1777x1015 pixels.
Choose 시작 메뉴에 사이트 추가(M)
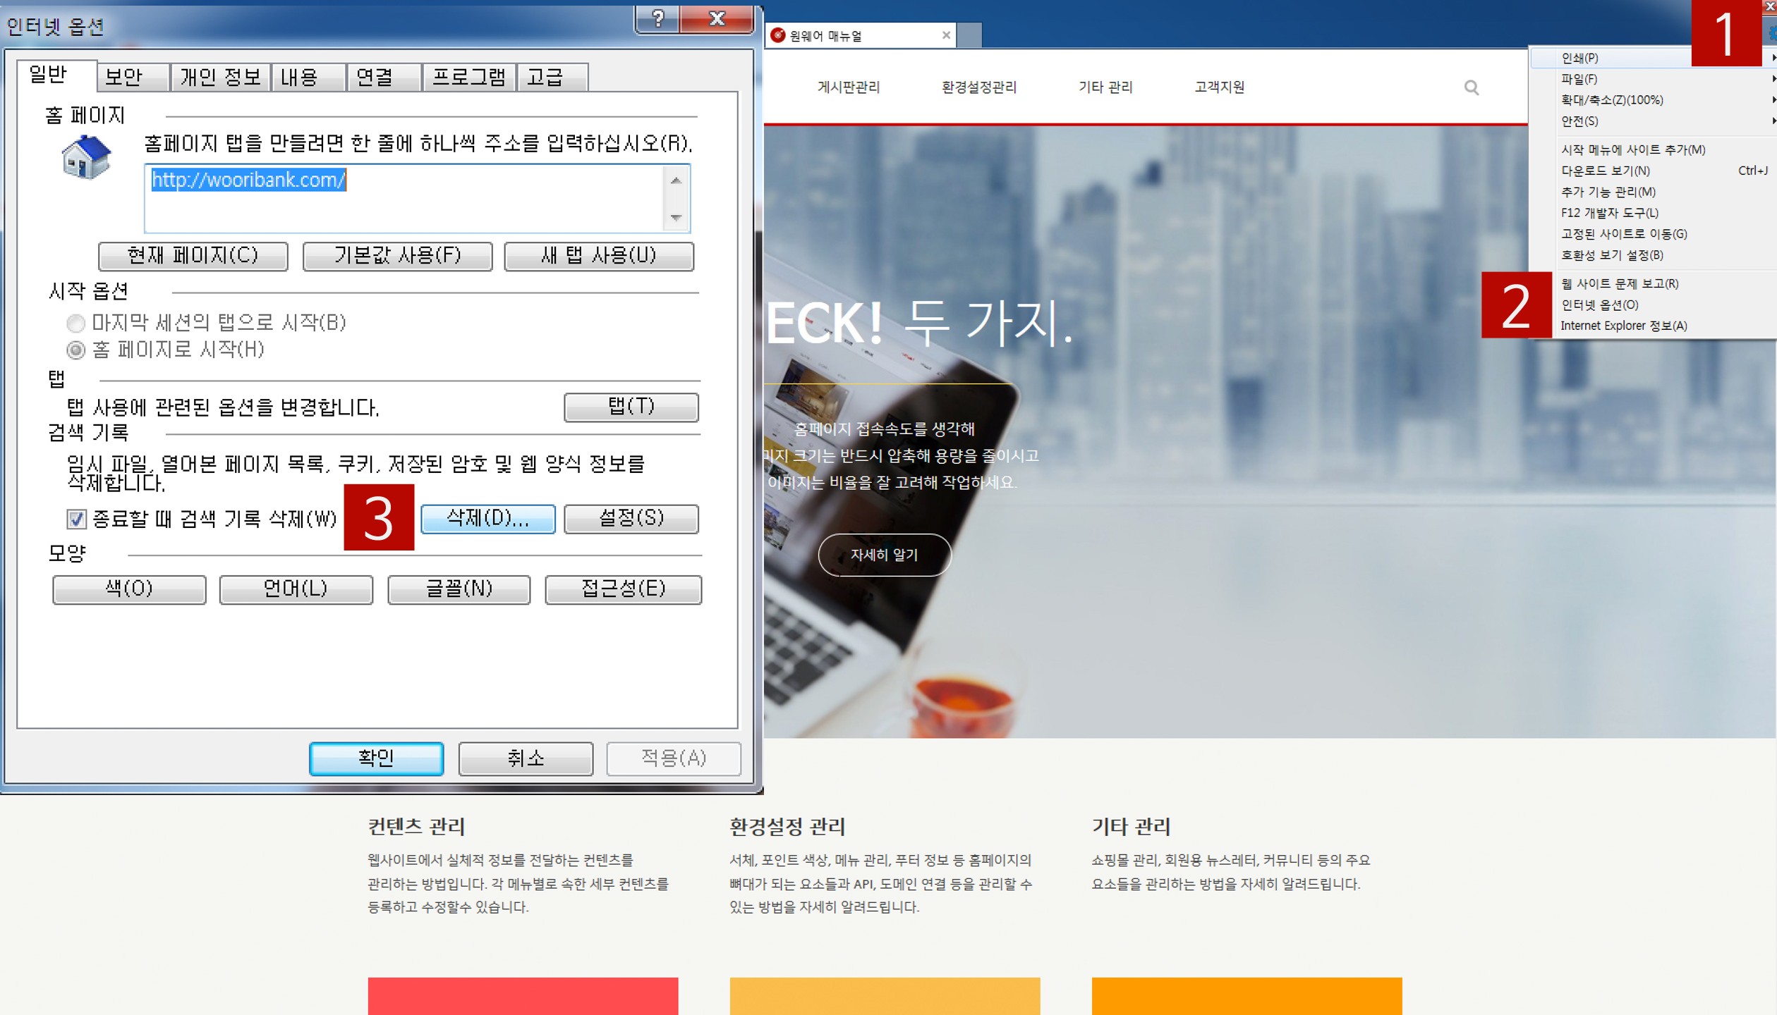click(1652, 149)
